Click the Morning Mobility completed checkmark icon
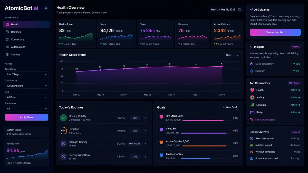Image resolution: width=308 pixels, height=173 pixels. [x=63, y=118]
